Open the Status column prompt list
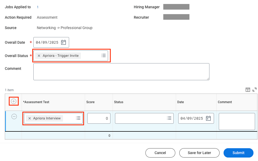The image size is (258, 161). coord(169,118)
